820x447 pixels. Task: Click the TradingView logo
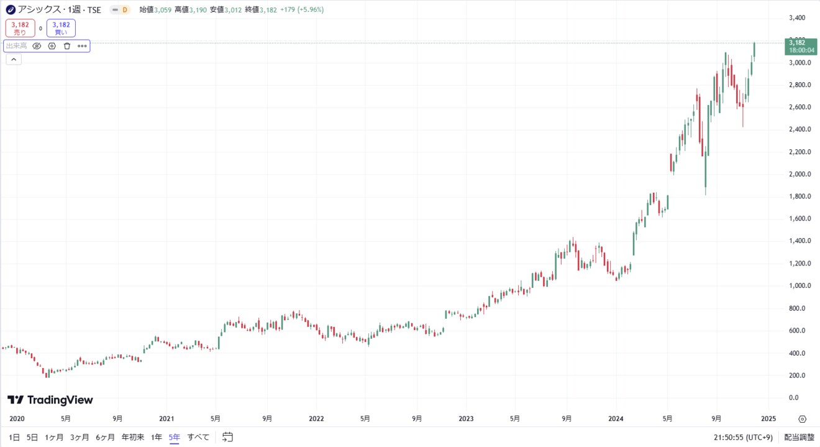point(50,400)
